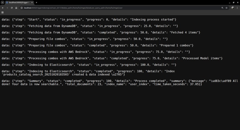Screen dimensions: 240x130
Task: Click "Process completed" in summary line
Action: tap(150, 81)
